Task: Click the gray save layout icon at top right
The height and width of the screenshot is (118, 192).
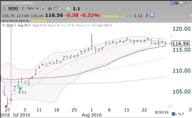Action: (181, 3)
